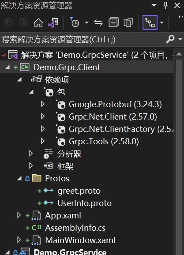
Task: Click the solution icon beside 'Demo.GrpcService'
Action: 13,55
